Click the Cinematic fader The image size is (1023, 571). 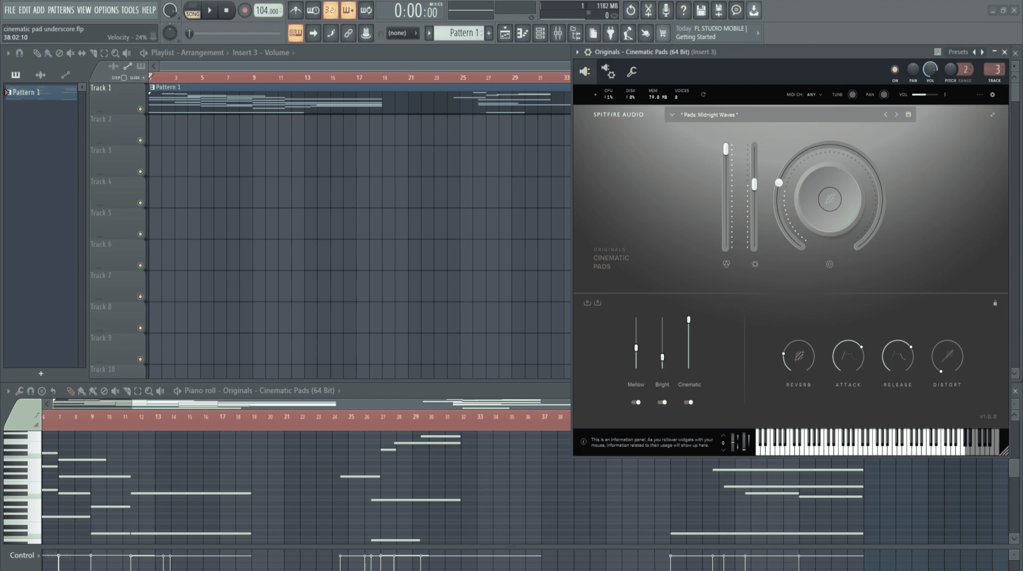coord(689,320)
